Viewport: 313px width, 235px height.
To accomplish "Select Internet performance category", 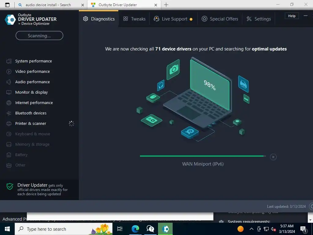I will pos(34,103).
